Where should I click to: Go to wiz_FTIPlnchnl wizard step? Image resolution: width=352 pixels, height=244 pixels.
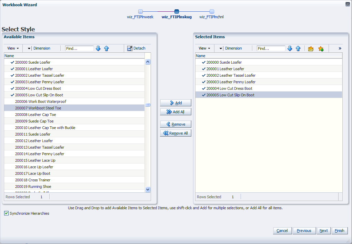(212, 11)
